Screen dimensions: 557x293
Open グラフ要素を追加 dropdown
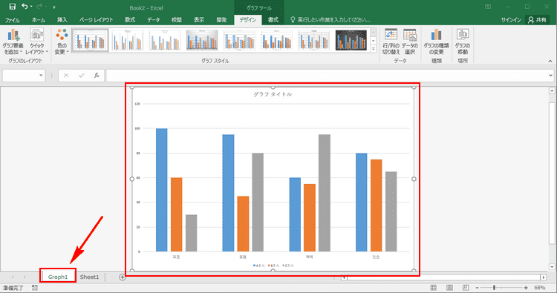(13, 42)
